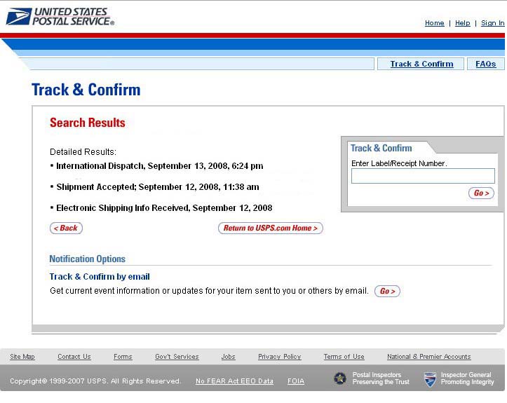
Task: Open Privacy Policy footer link
Action: tap(279, 357)
